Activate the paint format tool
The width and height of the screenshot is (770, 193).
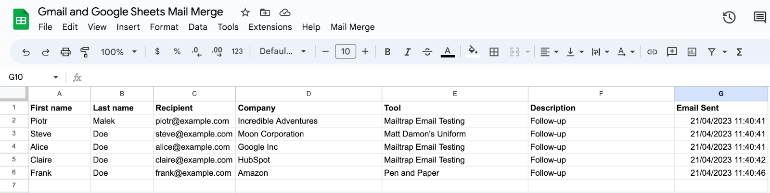click(x=85, y=52)
